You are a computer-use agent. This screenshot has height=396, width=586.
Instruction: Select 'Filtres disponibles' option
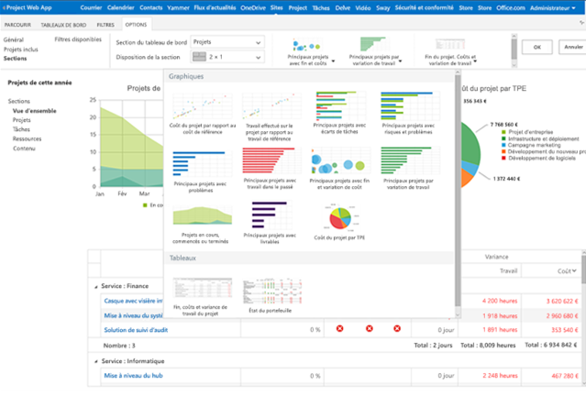pos(78,39)
